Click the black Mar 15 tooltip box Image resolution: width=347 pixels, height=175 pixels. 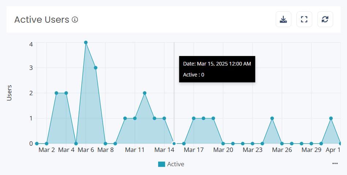point(217,69)
